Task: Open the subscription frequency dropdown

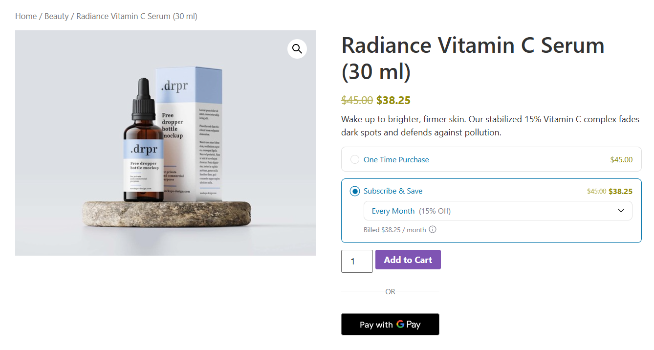Action: (x=498, y=210)
